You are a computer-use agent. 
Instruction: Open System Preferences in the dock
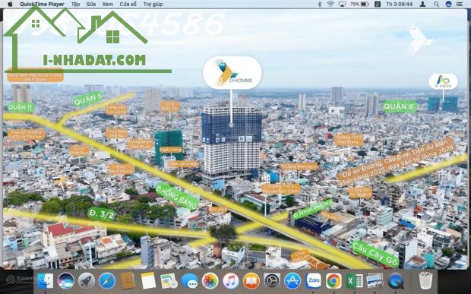click(272, 281)
